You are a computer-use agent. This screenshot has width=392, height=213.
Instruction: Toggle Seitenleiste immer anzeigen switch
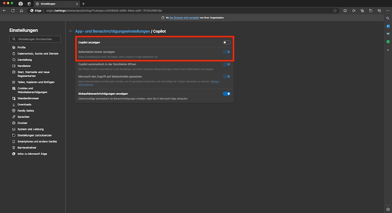[227, 52]
